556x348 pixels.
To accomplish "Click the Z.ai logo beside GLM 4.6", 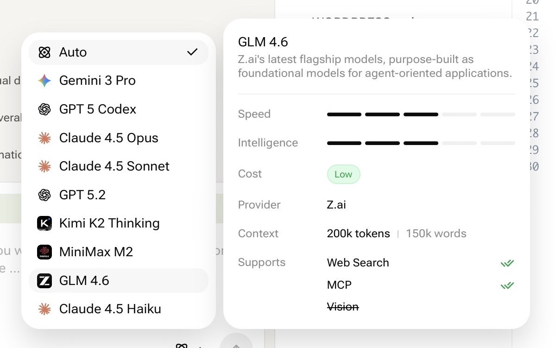I will 44,281.
